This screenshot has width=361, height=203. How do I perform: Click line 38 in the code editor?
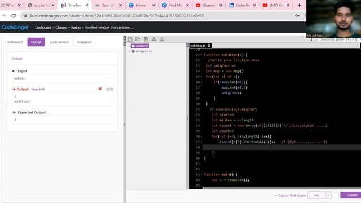(282, 147)
